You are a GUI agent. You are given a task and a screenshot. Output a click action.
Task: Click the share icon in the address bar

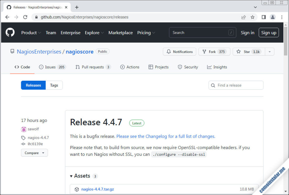(243, 17)
